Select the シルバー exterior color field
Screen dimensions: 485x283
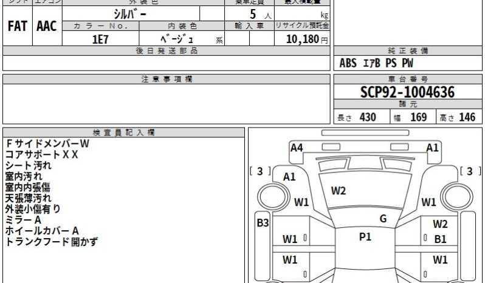(125, 13)
